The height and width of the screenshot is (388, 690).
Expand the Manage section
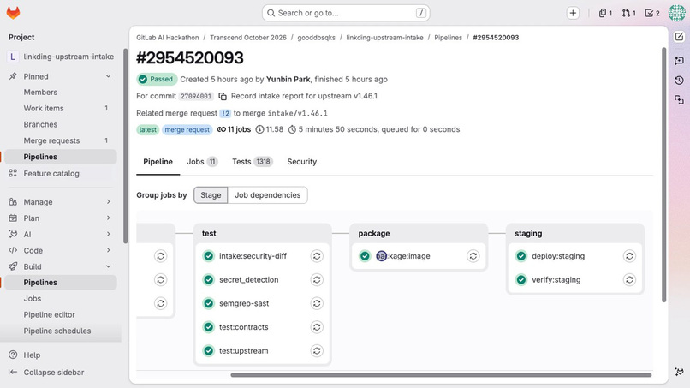pos(108,201)
